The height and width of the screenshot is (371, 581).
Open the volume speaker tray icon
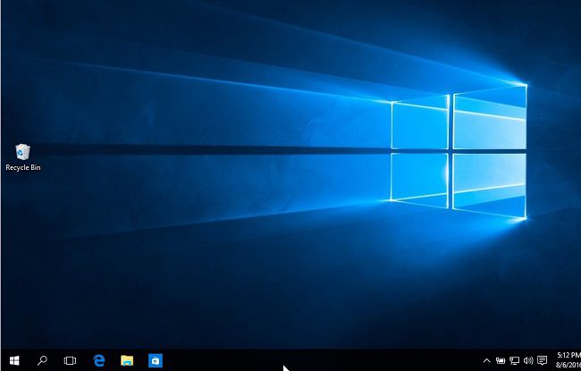click(x=528, y=360)
